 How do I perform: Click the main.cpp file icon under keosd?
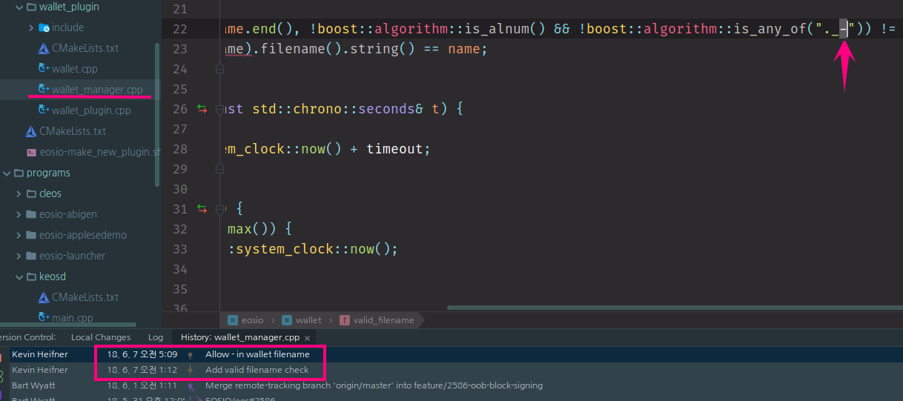tap(44, 318)
